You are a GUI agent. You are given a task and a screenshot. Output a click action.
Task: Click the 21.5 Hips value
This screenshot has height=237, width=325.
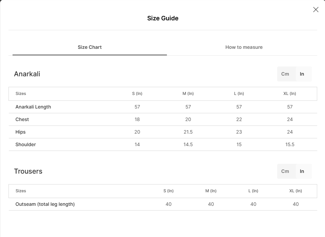(188, 132)
